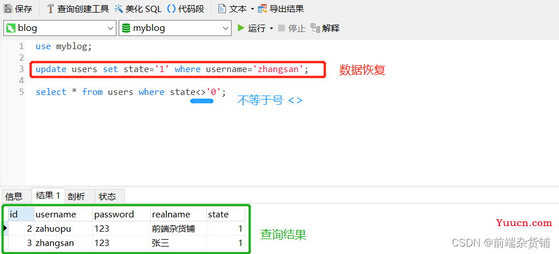
Task: Click the password column header
Action: (122, 214)
